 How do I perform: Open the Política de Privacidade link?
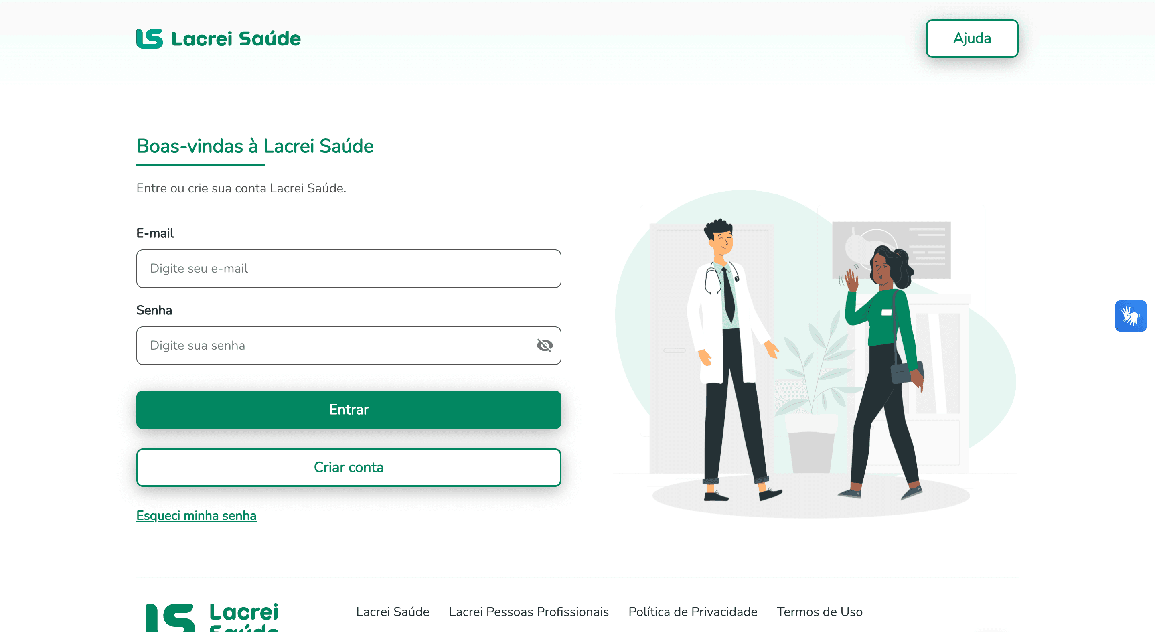point(693,612)
